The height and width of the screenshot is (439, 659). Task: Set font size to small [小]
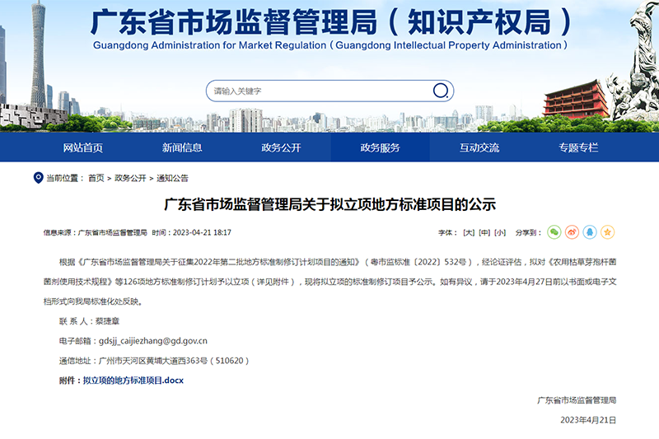pos(500,233)
